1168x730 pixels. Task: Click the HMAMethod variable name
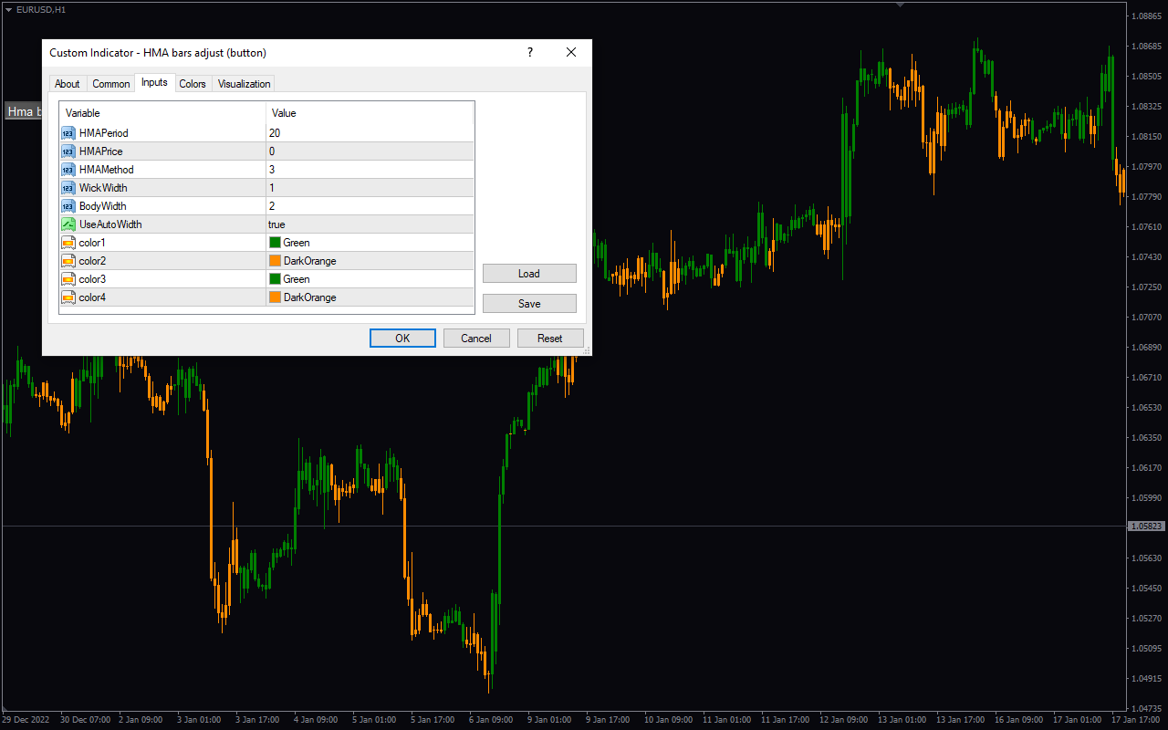pos(106,170)
